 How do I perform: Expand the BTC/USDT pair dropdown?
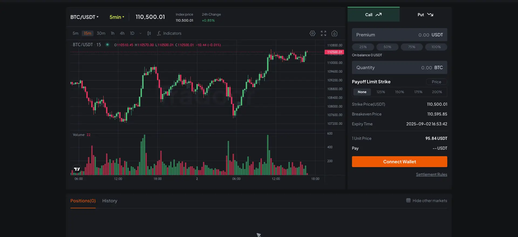point(84,17)
